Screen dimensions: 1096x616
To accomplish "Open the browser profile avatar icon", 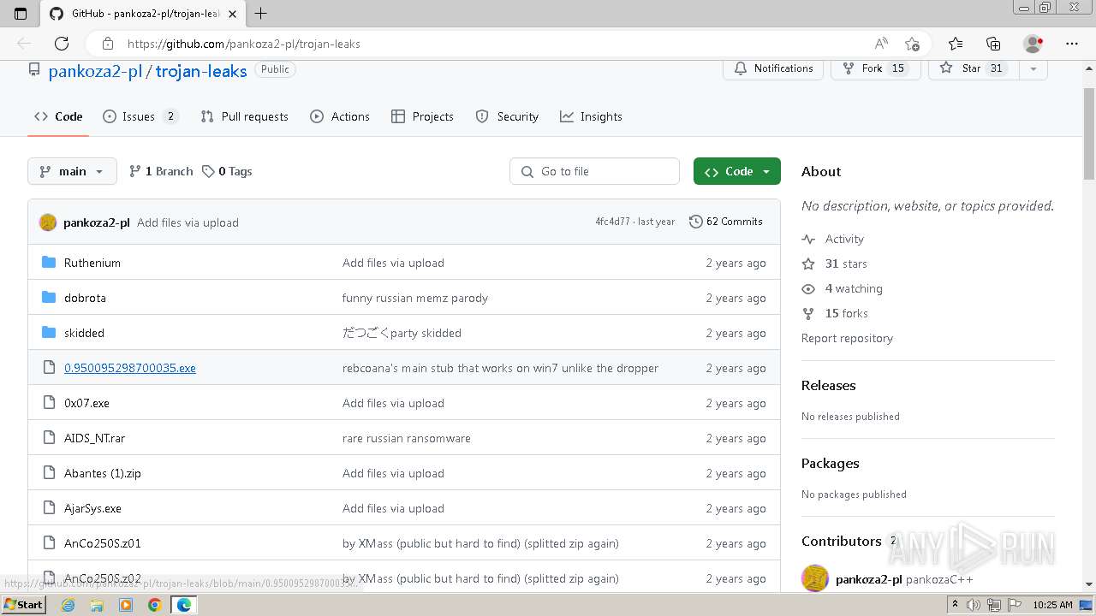I will pos(1033,44).
